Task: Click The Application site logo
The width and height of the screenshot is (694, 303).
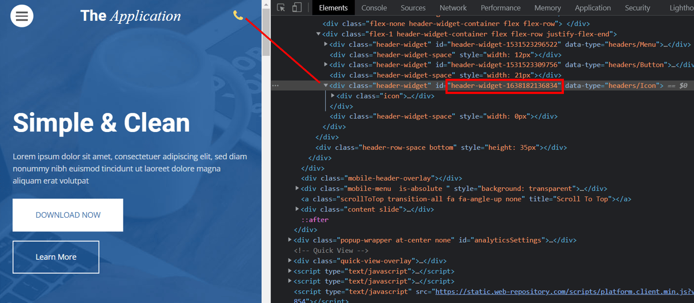Action: (131, 16)
